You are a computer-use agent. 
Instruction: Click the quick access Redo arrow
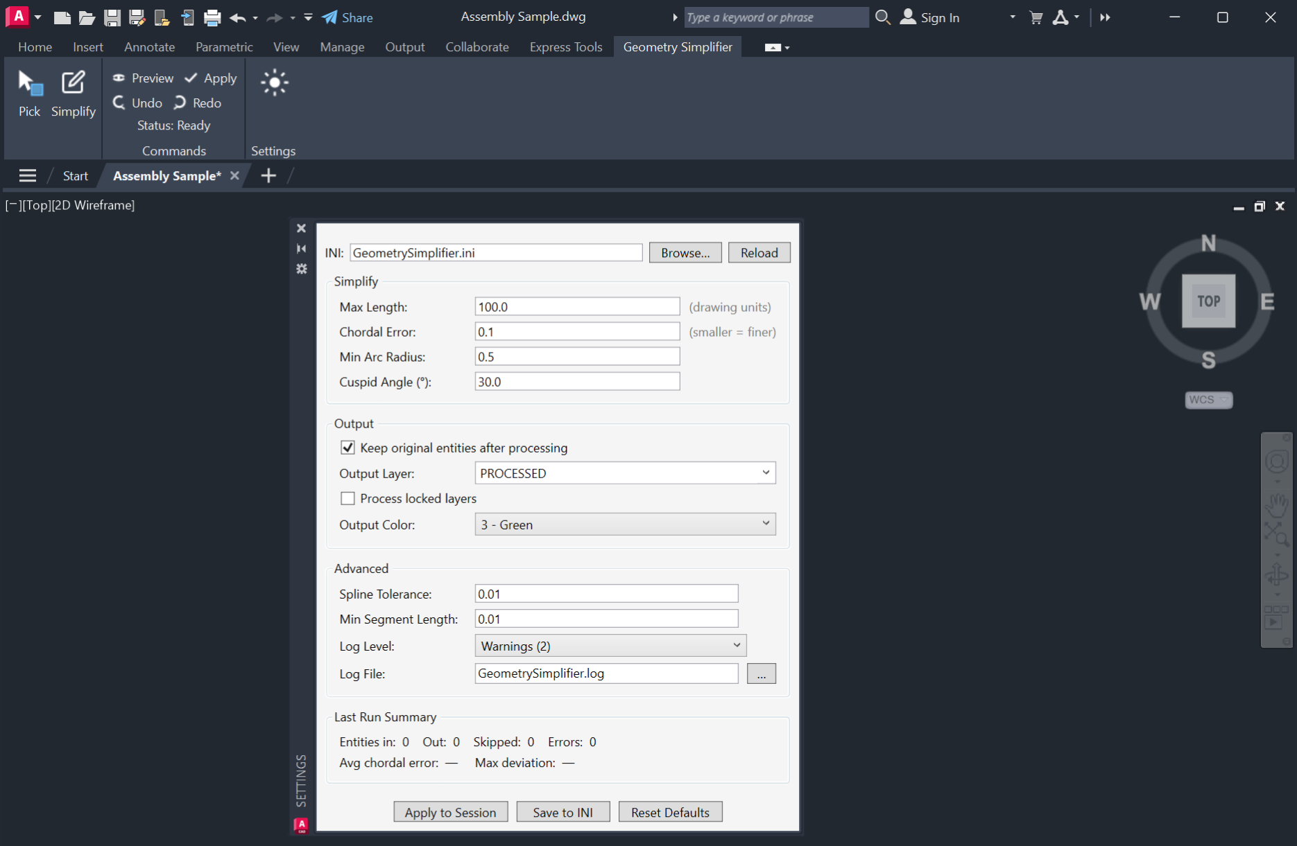(x=275, y=17)
